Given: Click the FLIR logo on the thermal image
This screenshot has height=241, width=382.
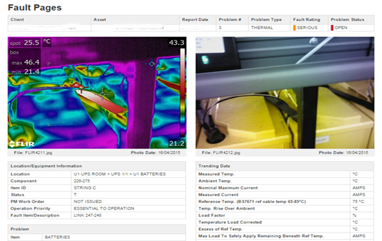Looking at the screenshot, I should (x=22, y=144).
